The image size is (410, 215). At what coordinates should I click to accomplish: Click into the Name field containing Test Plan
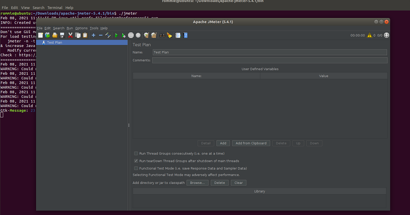[270, 52]
